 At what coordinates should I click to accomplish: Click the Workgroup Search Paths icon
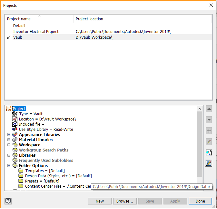15,150
